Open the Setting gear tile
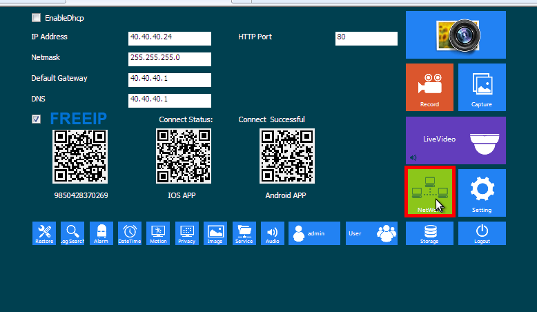This screenshot has width=537, height=312. (x=482, y=193)
